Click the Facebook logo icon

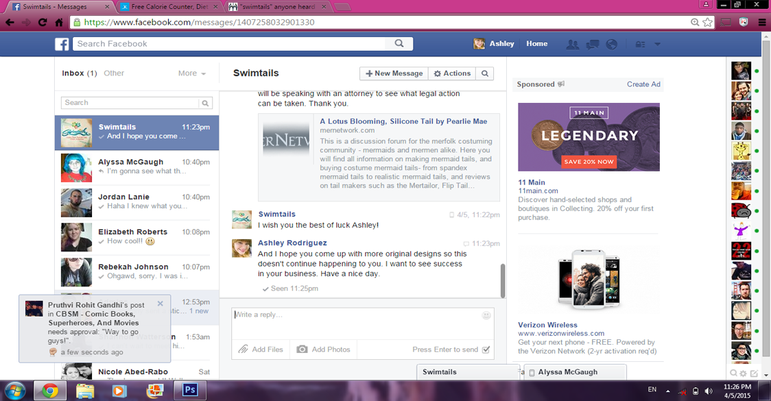tap(62, 44)
